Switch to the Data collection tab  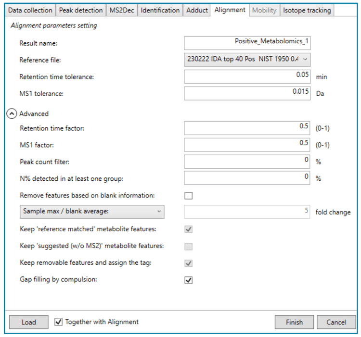30,10
